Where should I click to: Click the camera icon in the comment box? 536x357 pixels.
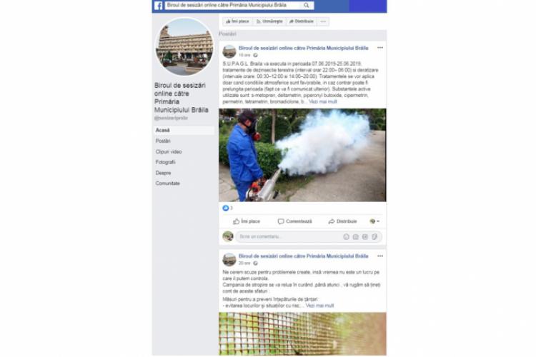[x=355, y=237]
